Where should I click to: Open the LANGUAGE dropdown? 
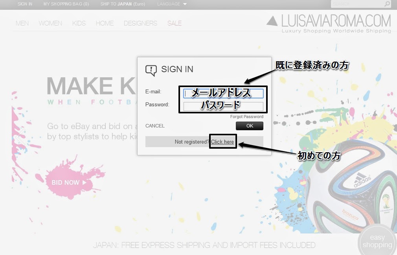click(x=172, y=4)
